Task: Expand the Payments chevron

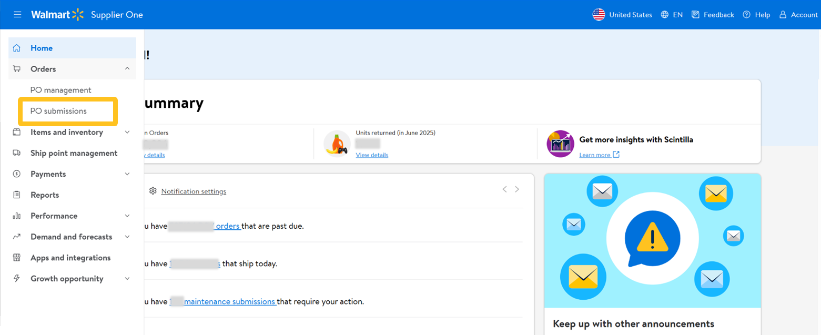Action: [x=127, y=174]
